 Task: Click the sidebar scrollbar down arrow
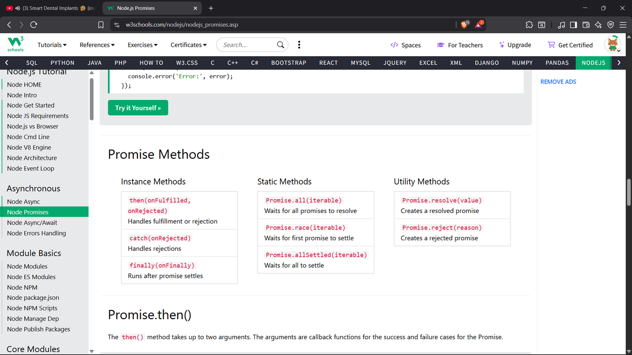[92, 351]
